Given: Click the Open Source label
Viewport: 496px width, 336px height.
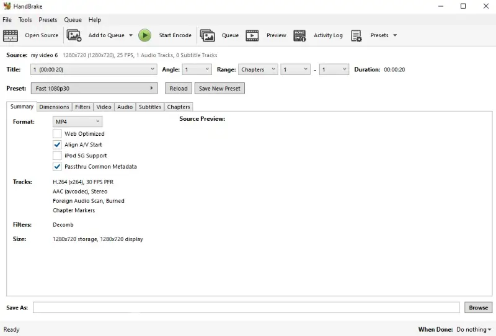Looking at the screenshot, I should coord(42,35).
